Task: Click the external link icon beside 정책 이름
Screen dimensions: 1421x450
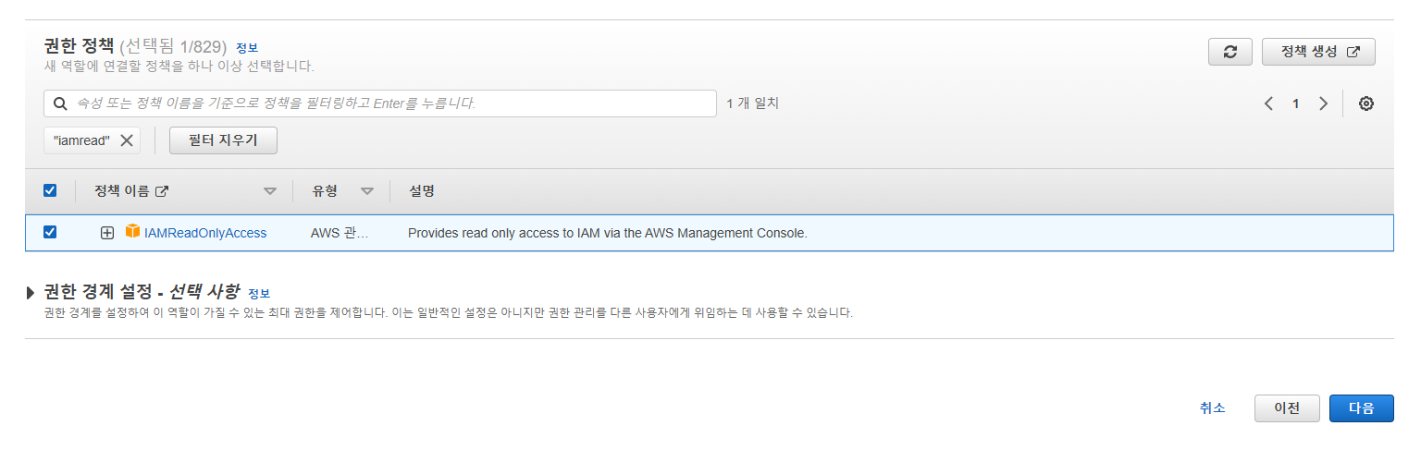Action: (x=162, y=191)
